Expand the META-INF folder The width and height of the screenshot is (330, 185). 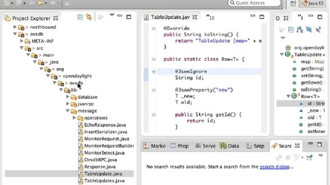22,41
